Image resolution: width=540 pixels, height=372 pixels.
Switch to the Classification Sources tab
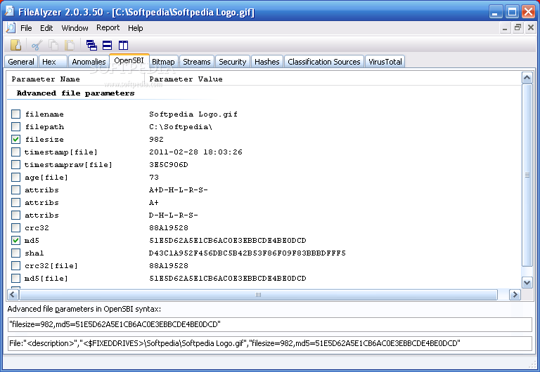pyautogui.click(x=323, y=62)
